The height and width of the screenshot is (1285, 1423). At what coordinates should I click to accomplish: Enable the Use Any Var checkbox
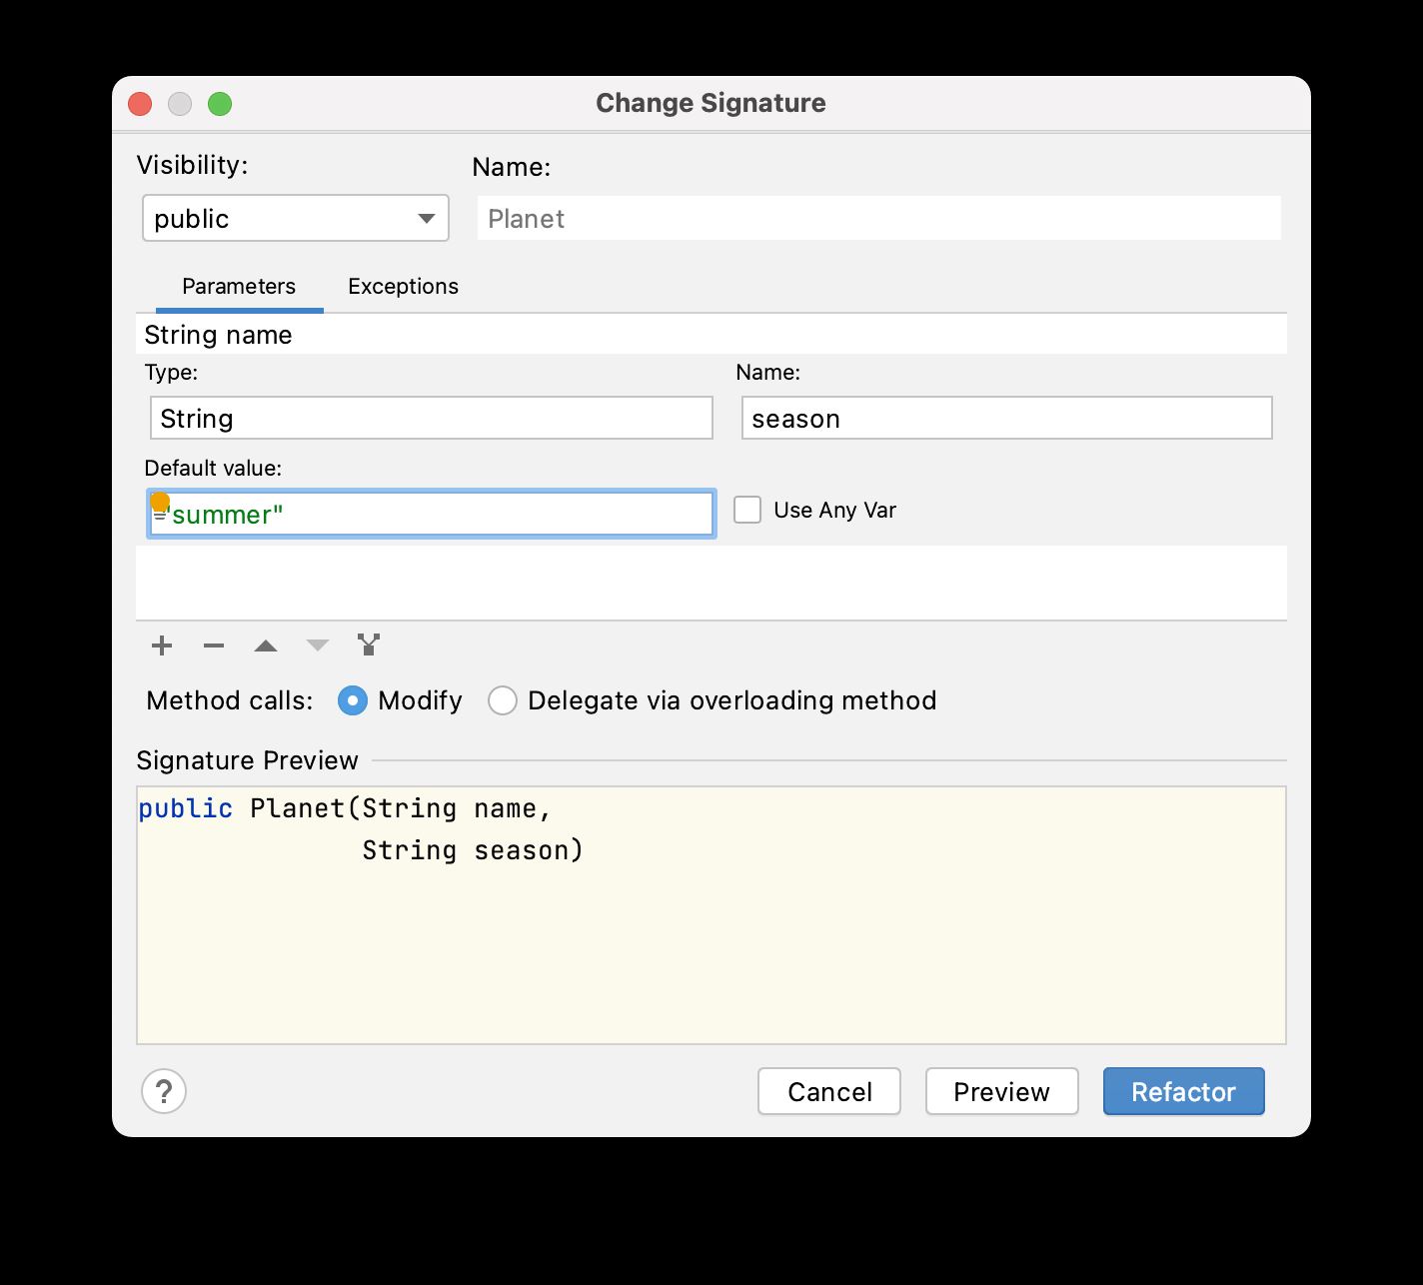click(746, 510)
